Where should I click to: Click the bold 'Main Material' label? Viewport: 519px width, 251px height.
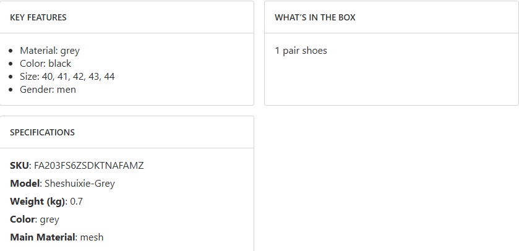click(42, 237)
